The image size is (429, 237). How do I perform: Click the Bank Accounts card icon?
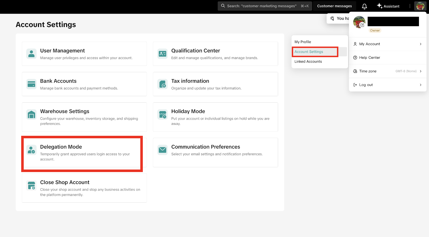click(32, 84)
